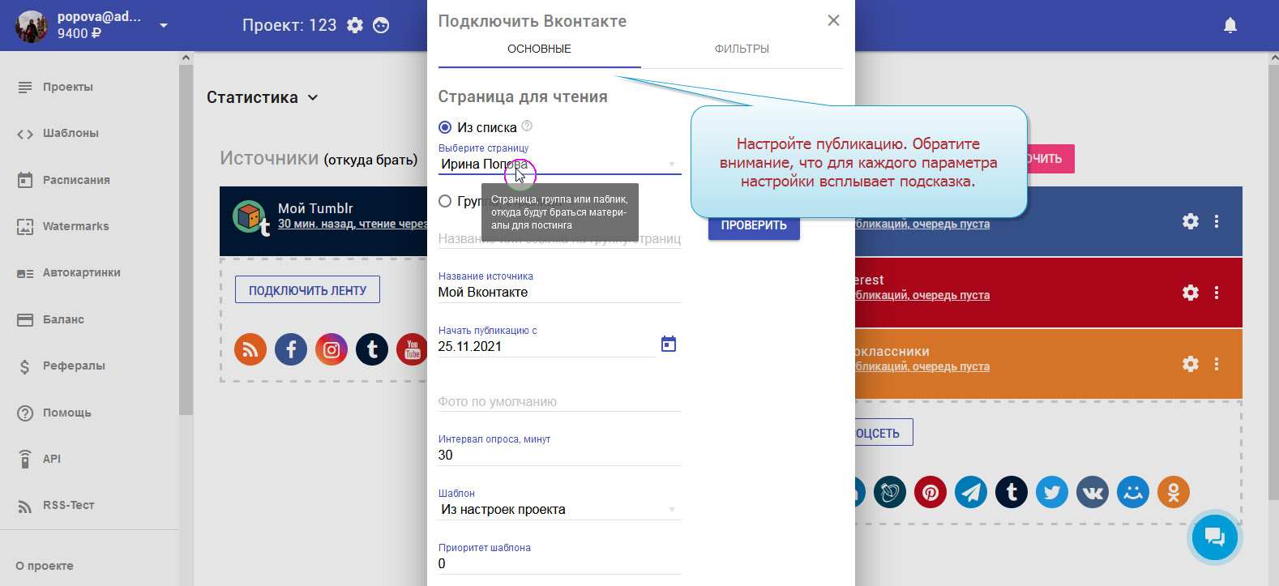Select the group radio button below the page list
Viewport: 1279px width, 586px height.
pyautogui.click(x=445, y=201)
